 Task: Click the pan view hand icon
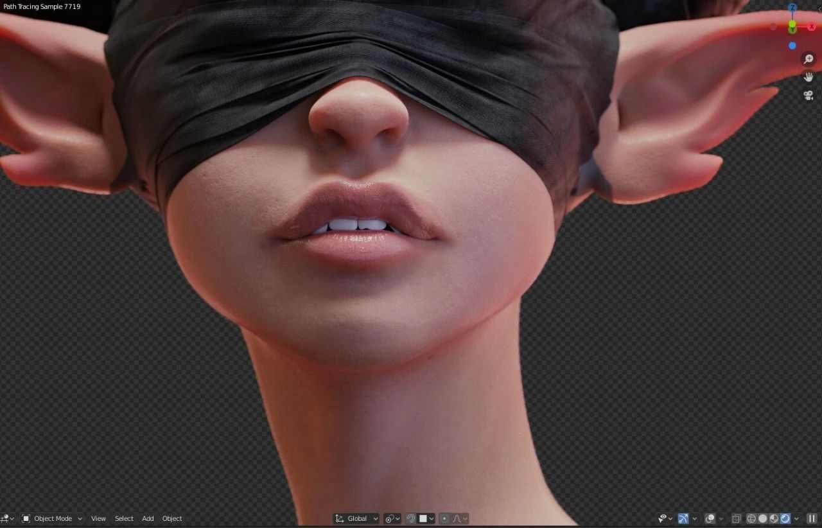[809, 77]
